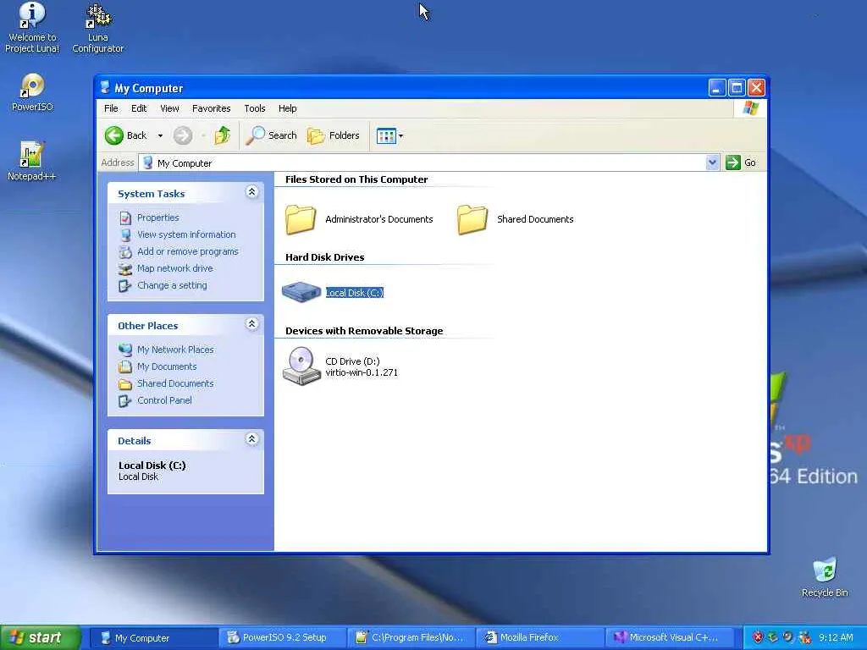Open the Tools menu
Viewport: 867px width, 650px height.
(255, 108)
